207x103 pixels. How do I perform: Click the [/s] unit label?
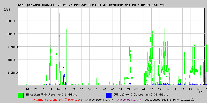pyautogui.click(x=7, y=10)
